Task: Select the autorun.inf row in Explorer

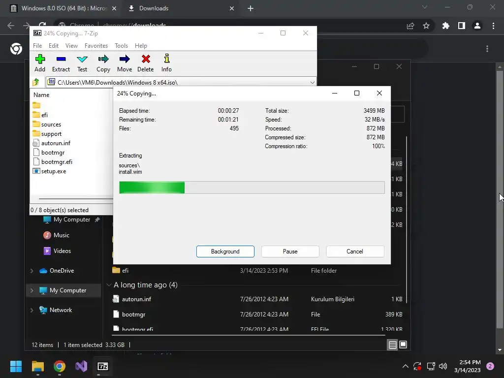Action: click(x=257, y=299)
